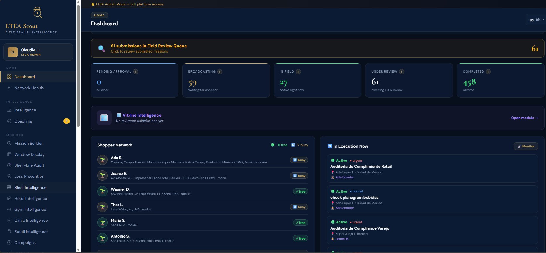
Task: Click the In Execution Now refresh icon
Action: [330, 146]
